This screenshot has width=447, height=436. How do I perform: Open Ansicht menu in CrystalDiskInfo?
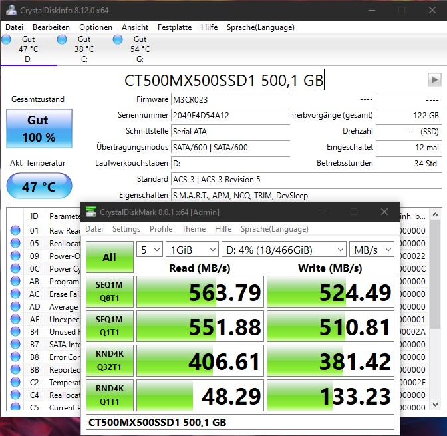[x=135, y=27]
